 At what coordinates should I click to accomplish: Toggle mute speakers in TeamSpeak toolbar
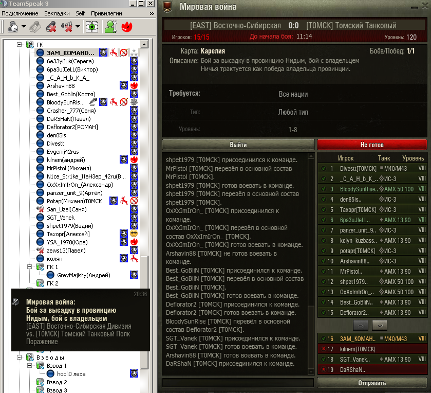coord(67,27)
